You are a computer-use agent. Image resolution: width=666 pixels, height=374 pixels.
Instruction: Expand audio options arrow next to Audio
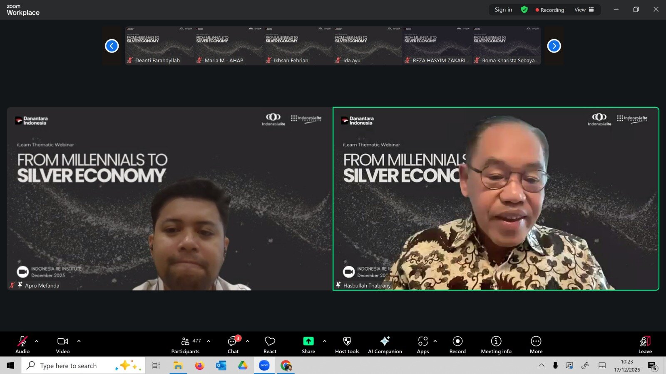(37, 341)
